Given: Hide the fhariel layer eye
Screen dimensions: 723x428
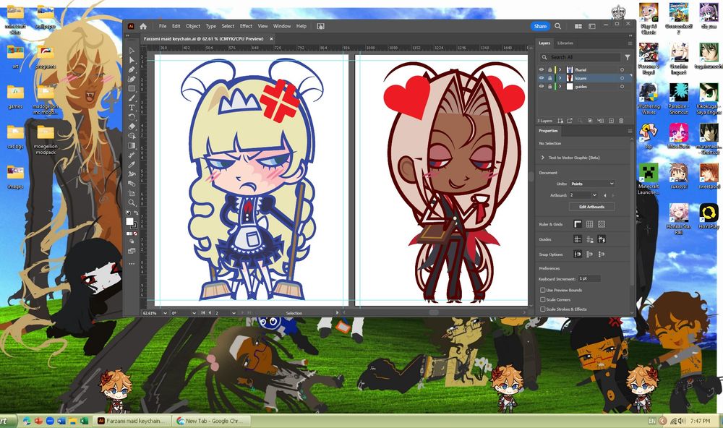Looking at the screenshot, I should (x=542, y=69).
